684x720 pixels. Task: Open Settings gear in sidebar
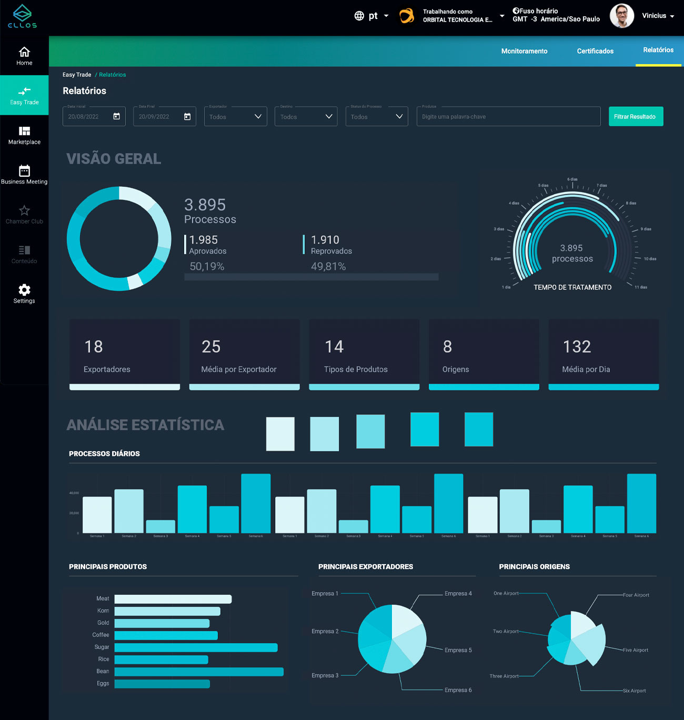[24, 290]
